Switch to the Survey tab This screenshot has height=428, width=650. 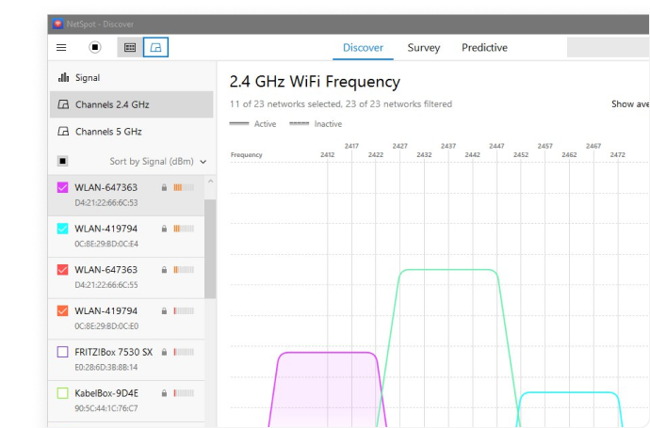tap(423, 48)
